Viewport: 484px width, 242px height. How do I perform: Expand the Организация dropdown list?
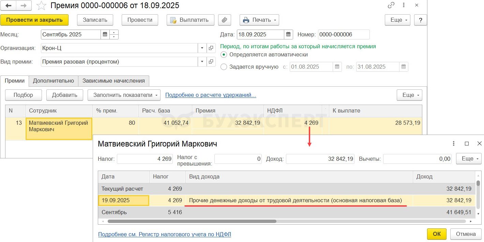pos(202,48)
